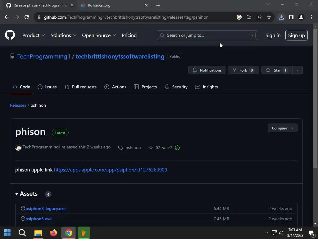Open Chrome downloads icon
The image size is (318, 239).
(281, 17)
